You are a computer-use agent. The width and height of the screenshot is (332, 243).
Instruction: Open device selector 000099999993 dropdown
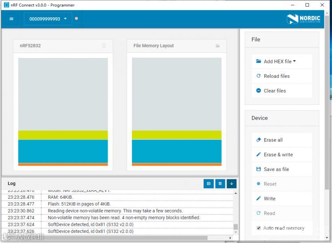tap(48, 19)
